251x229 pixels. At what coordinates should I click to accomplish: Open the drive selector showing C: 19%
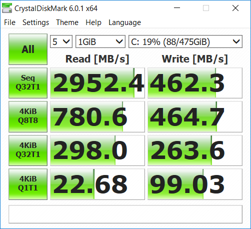coord(185,41)
